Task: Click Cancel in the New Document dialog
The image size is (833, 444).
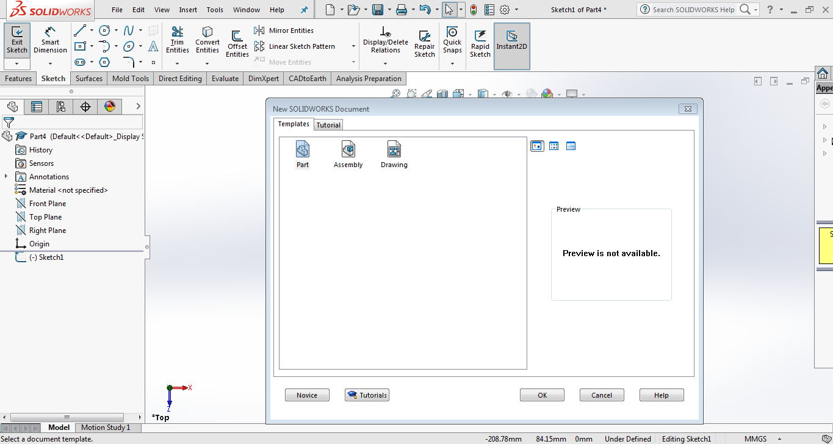Action: point(602,395)
